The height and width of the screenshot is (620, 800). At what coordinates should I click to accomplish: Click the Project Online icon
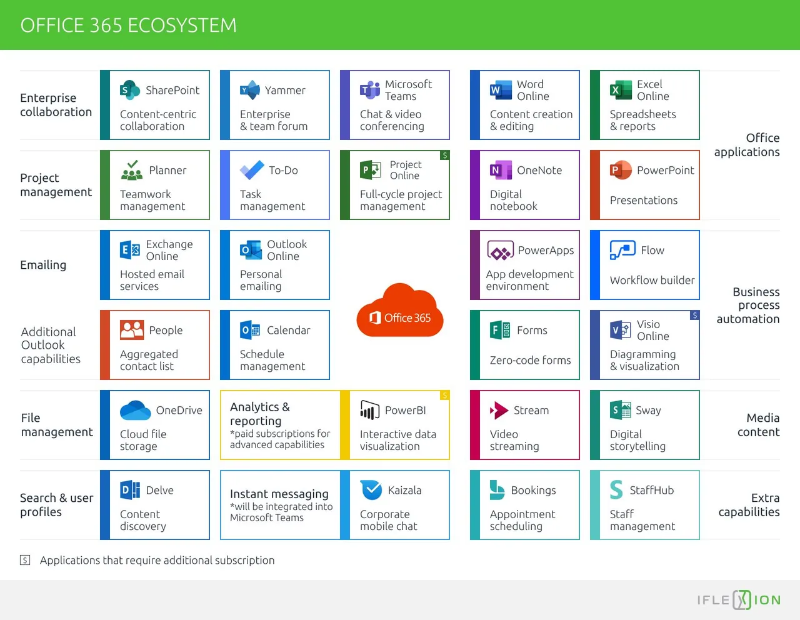coord(371,170)
